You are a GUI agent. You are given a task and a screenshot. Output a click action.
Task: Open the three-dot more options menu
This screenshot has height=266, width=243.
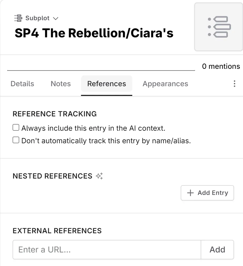point(234,84)
